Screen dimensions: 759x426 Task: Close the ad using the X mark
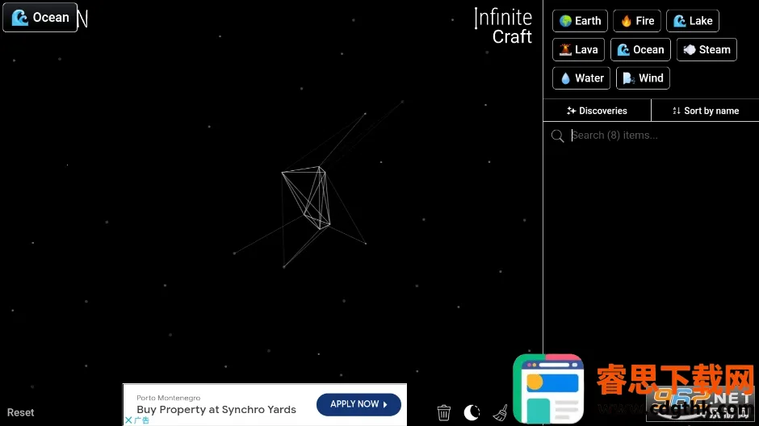coord(128,420)
